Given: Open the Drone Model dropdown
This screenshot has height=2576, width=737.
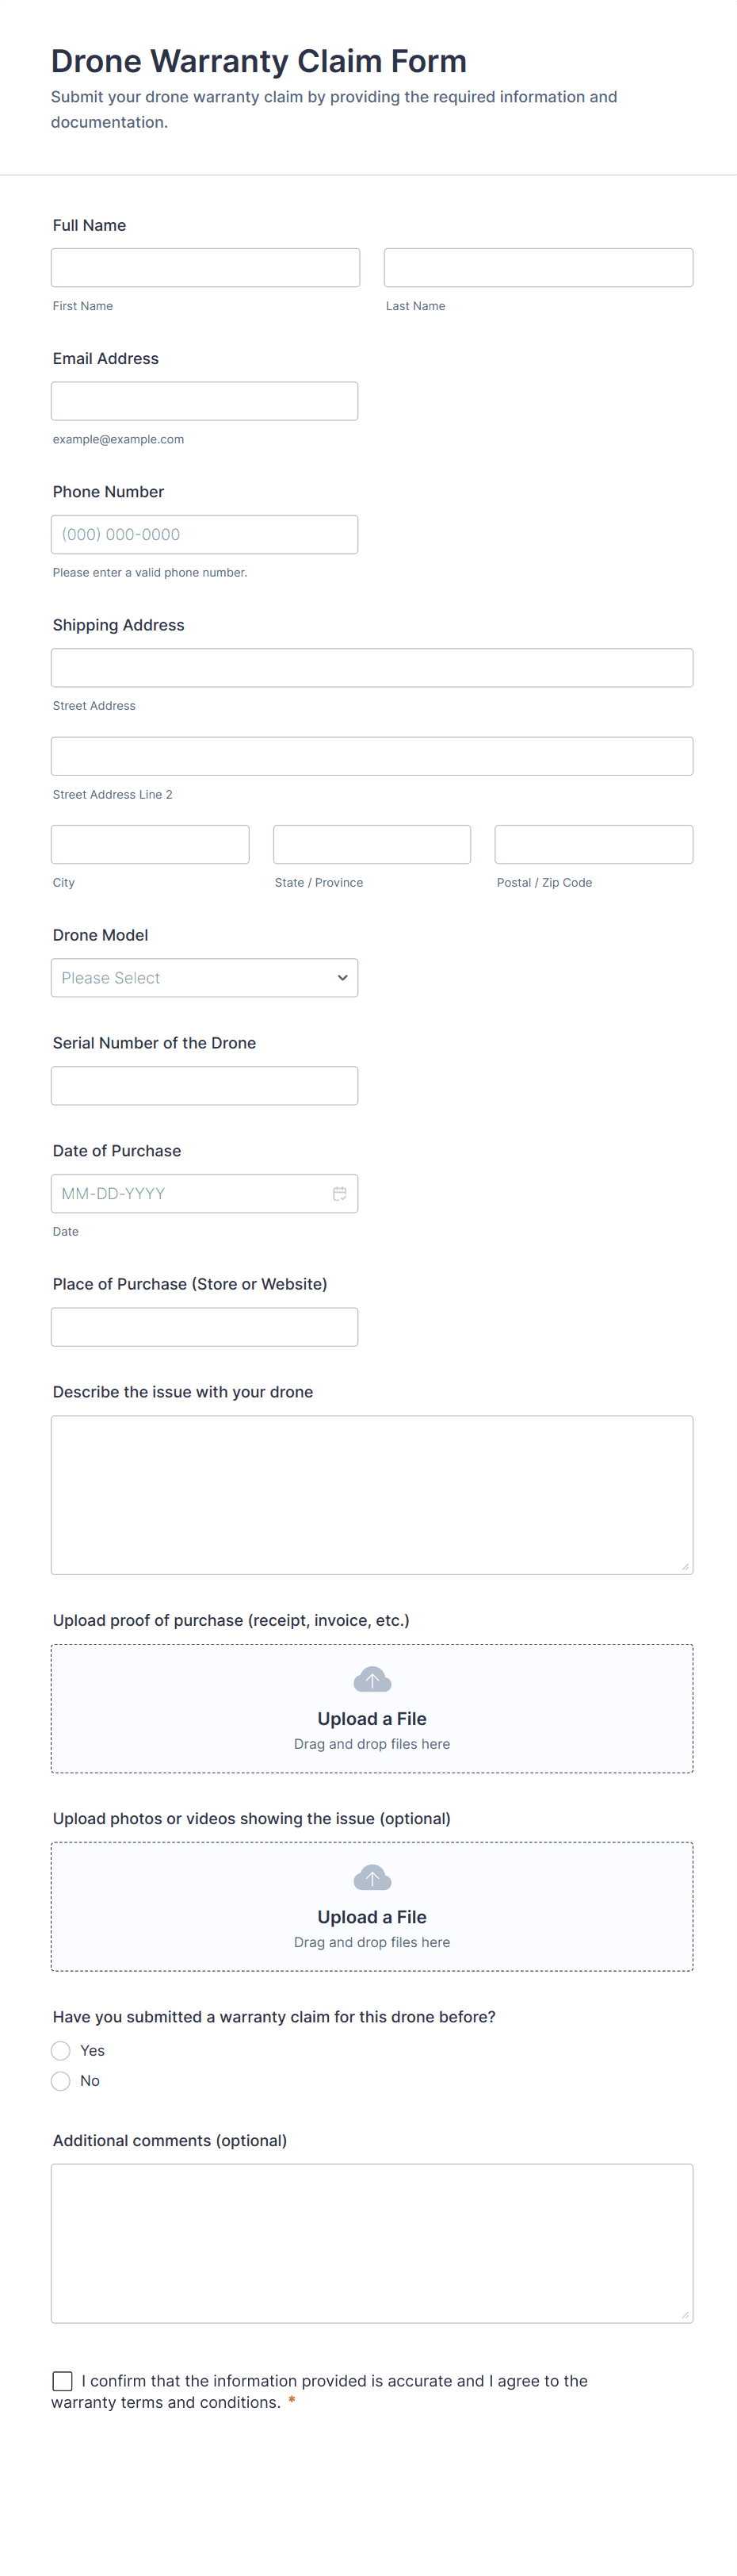Looking at the screenshot, I should [204, 978].
